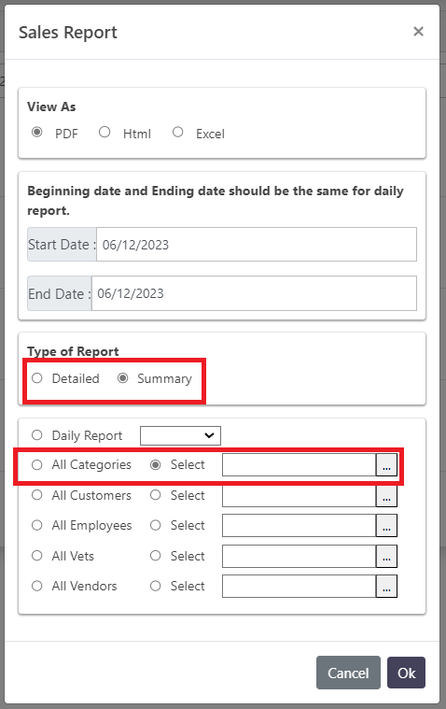Select All Vendors option
Screen dimensions: 446x709
(37, 586)
